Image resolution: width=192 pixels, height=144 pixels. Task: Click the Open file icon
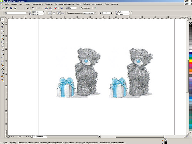click(x=7, y=8)
